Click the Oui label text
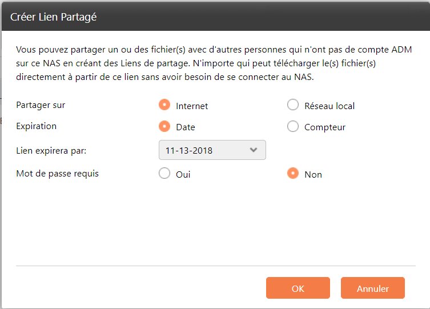The image size is (430, 309). (183, 174)
